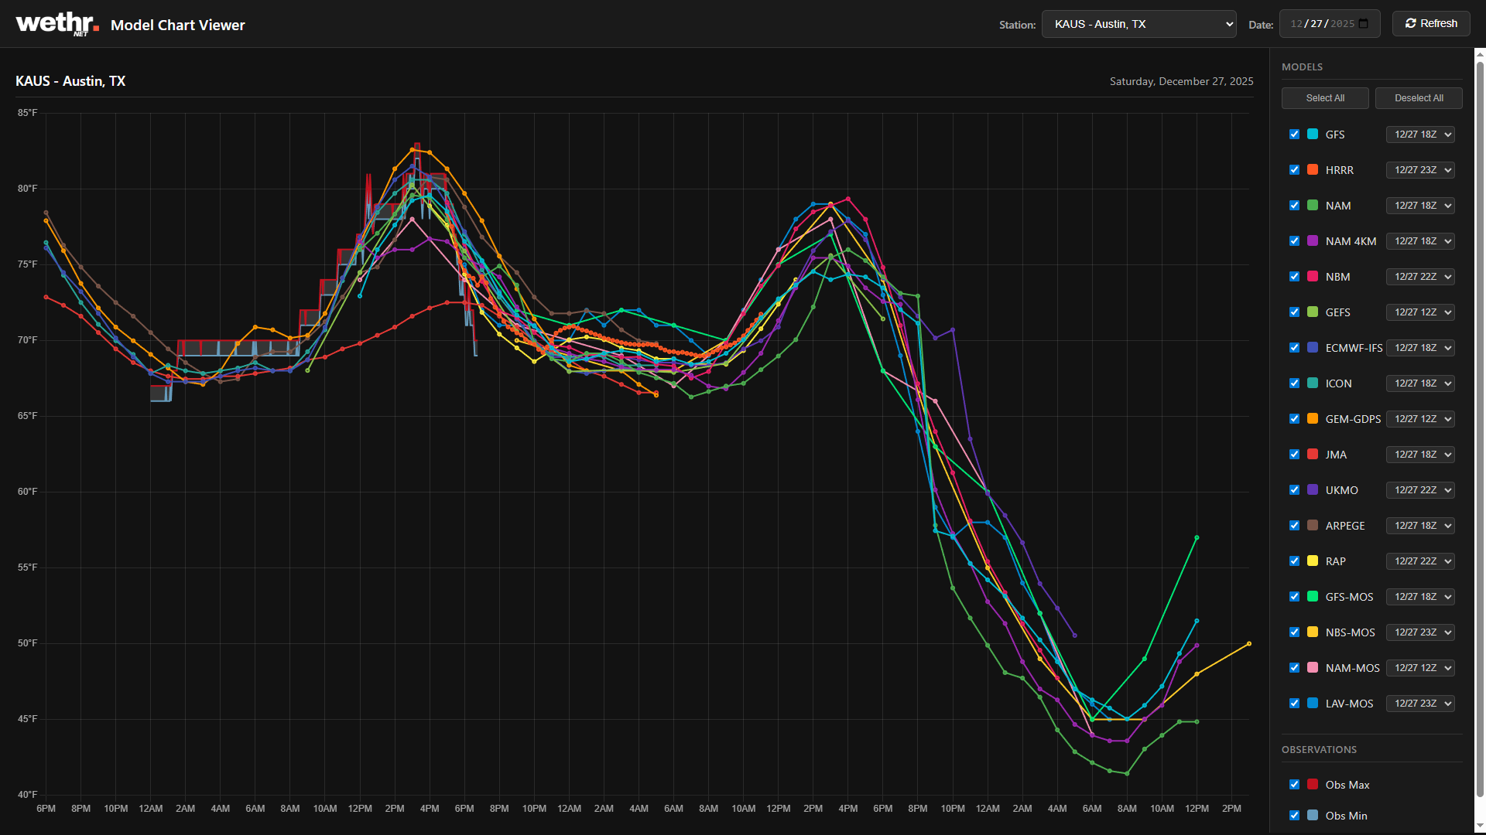Click the Obs Max red legend square
This screenshot has width=1486, height=835.
point(1313,785)
